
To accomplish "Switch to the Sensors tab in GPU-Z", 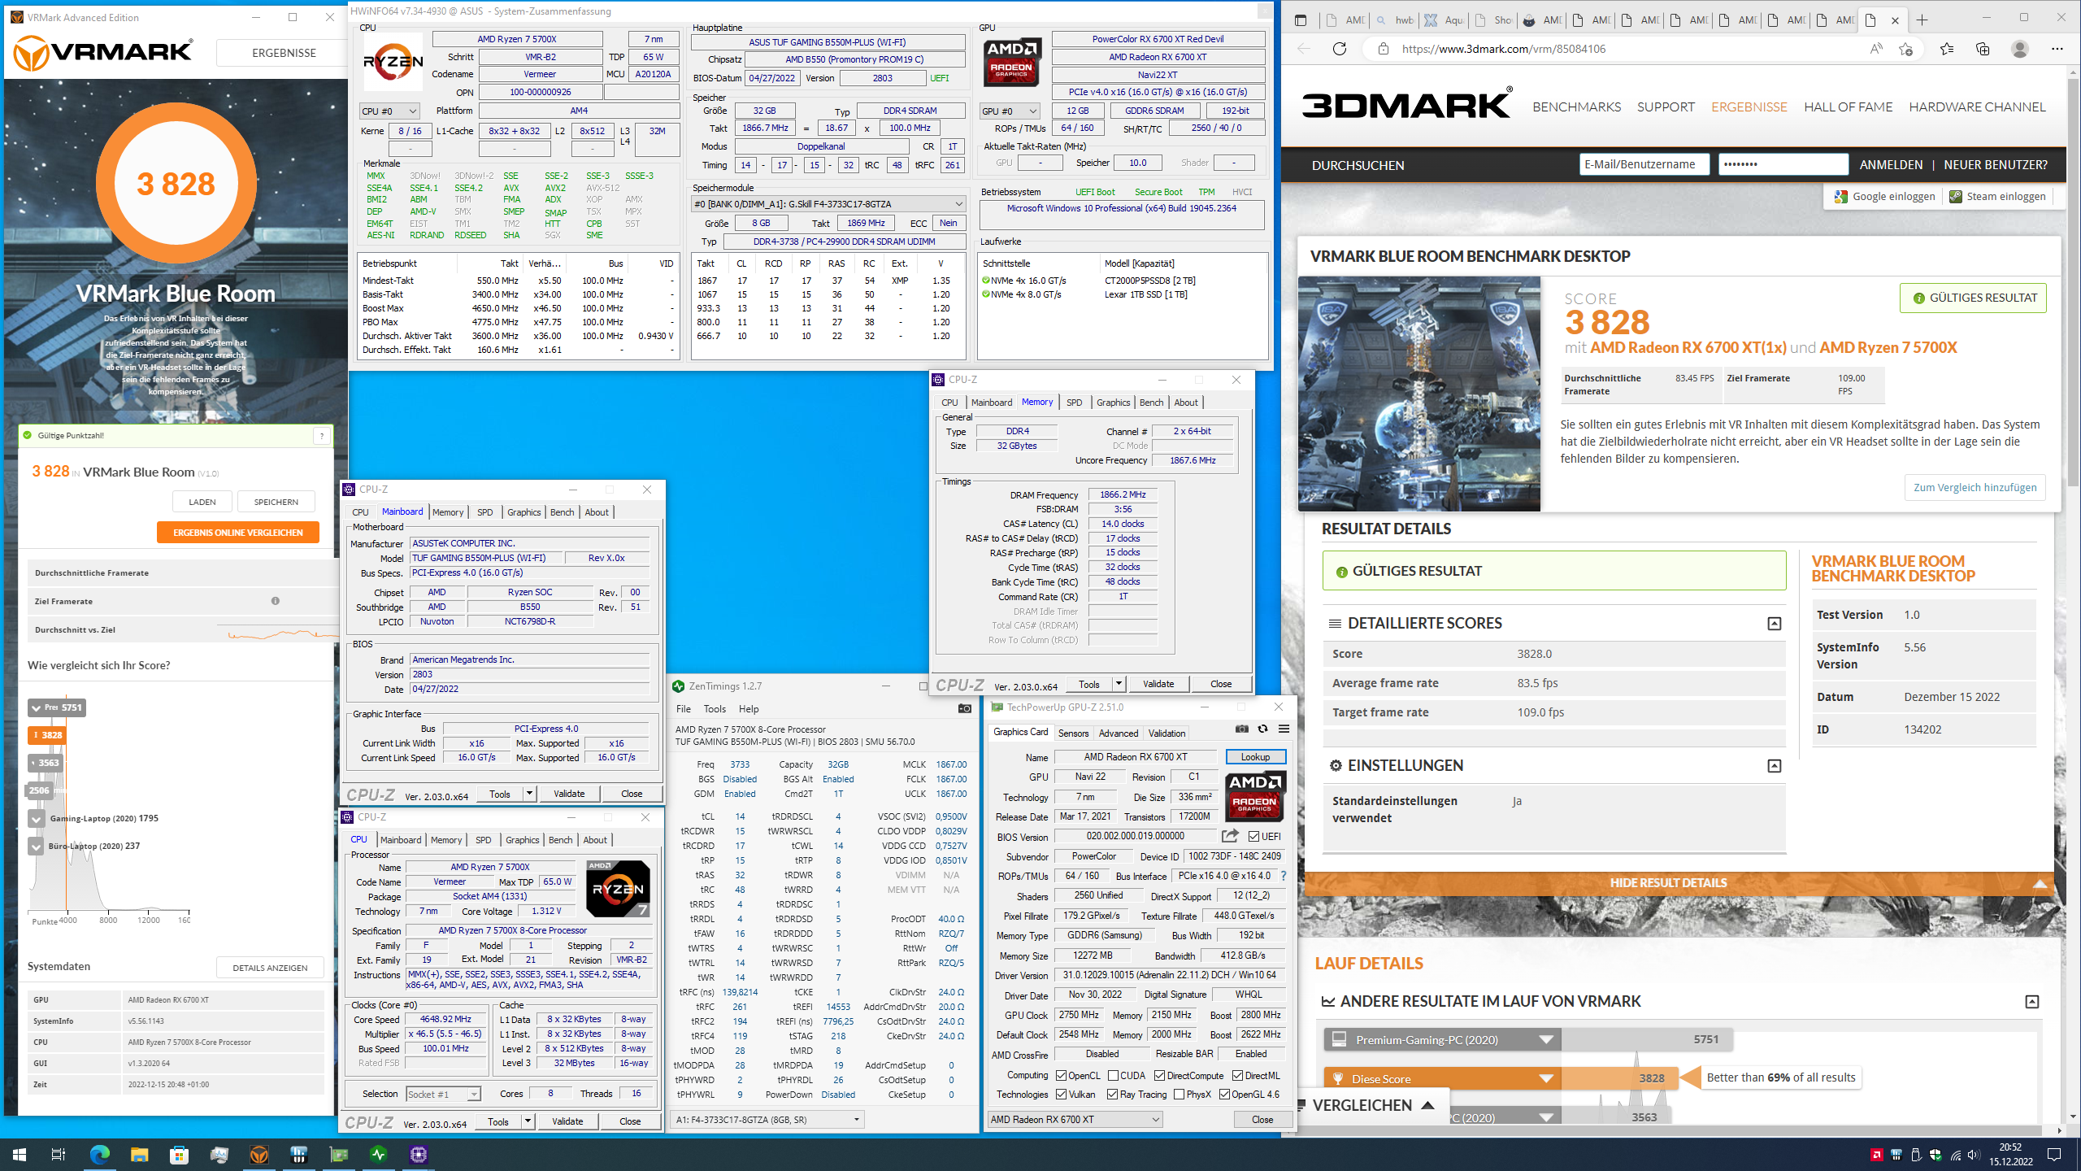I will pos(1073,734).
